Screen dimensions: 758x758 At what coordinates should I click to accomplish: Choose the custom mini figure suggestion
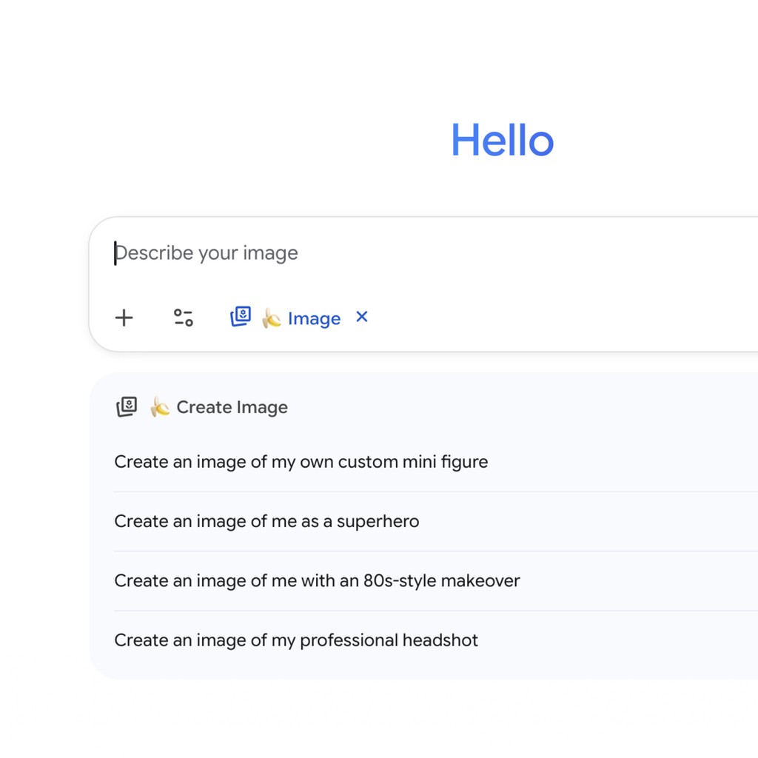point(301,462)
